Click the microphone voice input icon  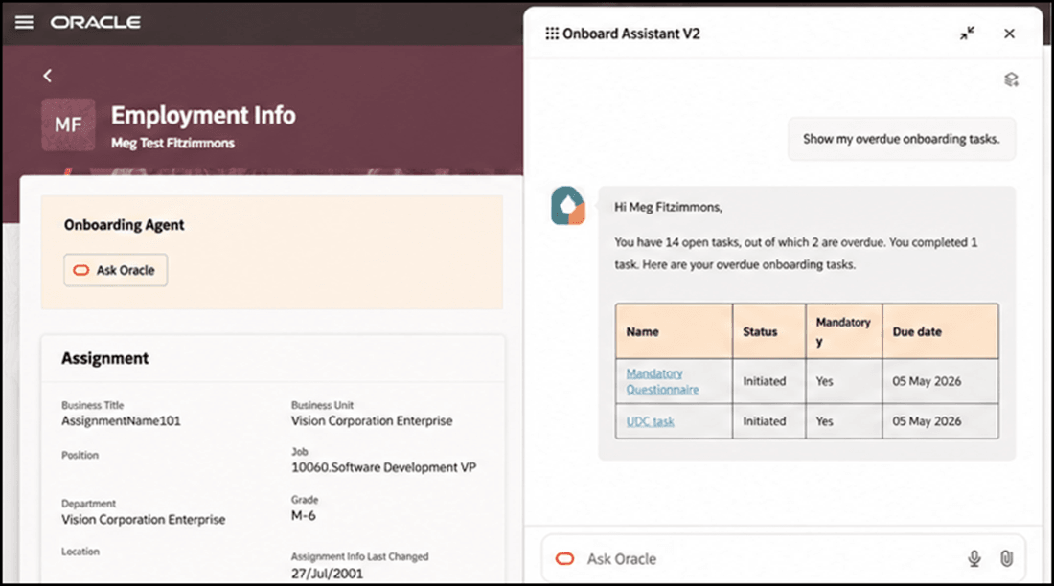tap(974, 558)
